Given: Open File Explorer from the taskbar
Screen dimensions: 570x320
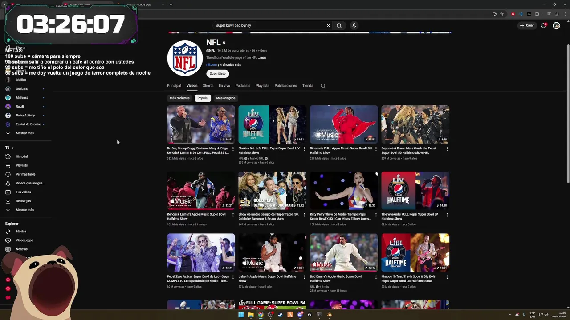Looking at the screenshot, I should [x=251, y=315].
